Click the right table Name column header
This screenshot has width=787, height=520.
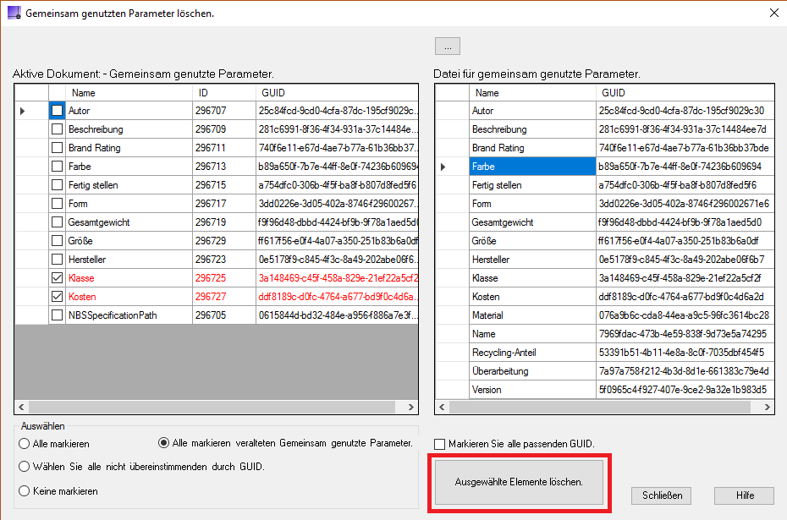[x=532, y=93]
